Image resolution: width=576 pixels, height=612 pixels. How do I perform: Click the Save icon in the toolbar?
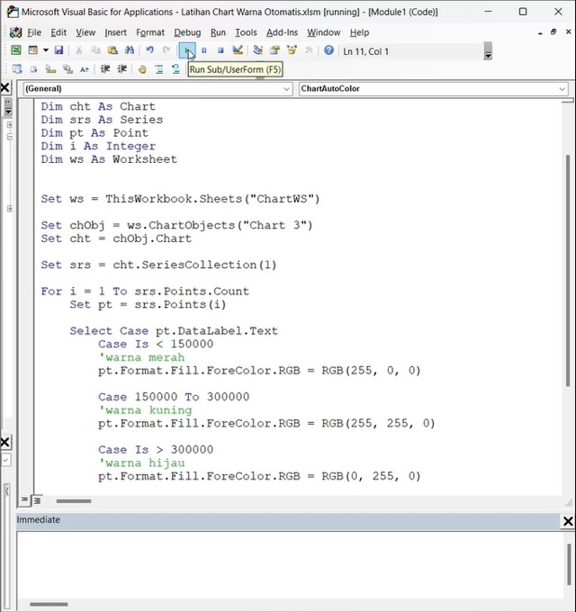[58, 50]
